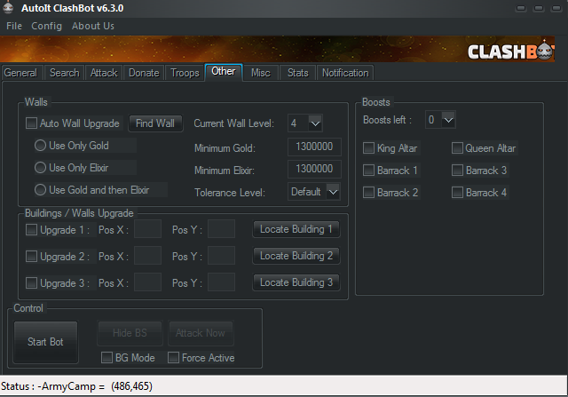Click the Find Wall button
Image resolution: width=568 pixels, height=397 pixels.
[x=155, y=123]
